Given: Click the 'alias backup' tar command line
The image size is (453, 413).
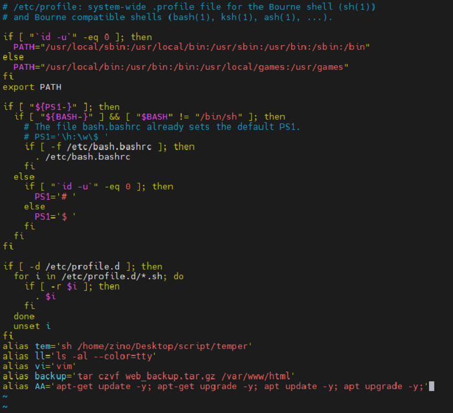Looking at the screenshot, I should [x=149, y=376].
